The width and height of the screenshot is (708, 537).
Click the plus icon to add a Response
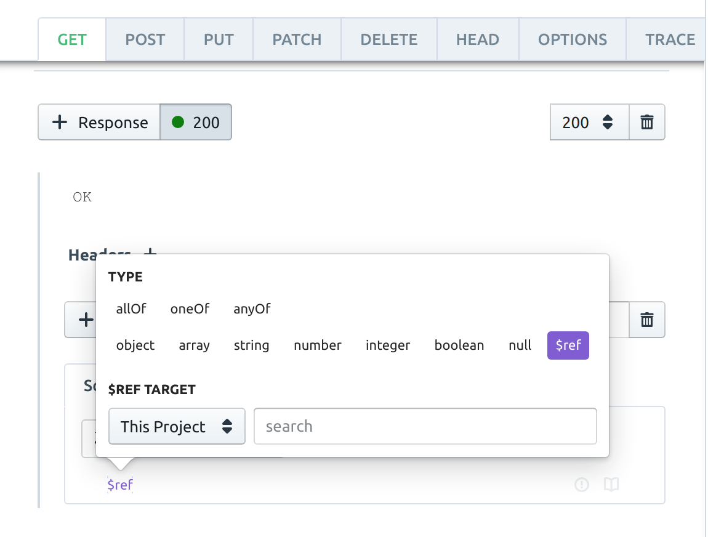pos(60,121)
